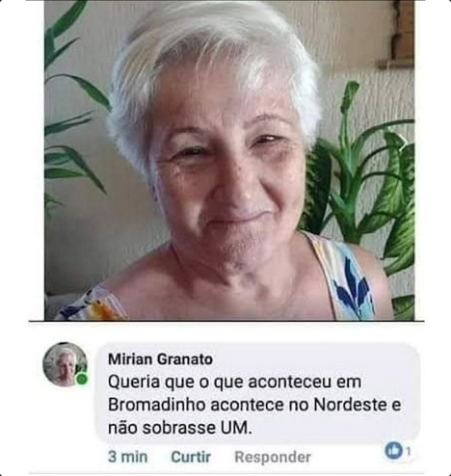Reply to the comment using Responder
451x476 pixels.
[x=273, y=457]
